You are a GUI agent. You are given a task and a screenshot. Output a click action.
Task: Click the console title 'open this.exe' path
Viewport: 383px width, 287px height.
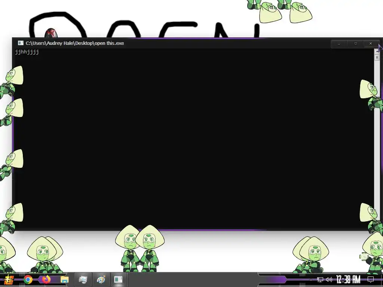pos(75,43)
